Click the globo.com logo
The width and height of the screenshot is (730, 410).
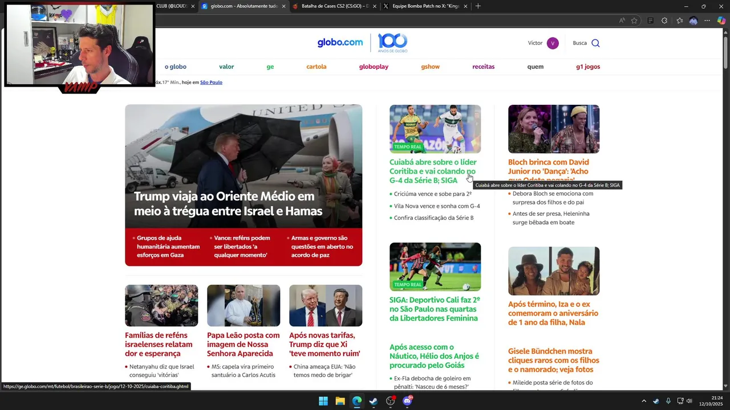click(340, 43)
